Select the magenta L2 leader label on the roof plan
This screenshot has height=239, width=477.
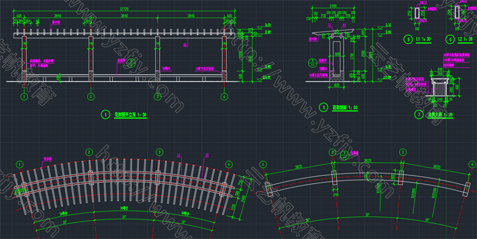coord(207,155)
